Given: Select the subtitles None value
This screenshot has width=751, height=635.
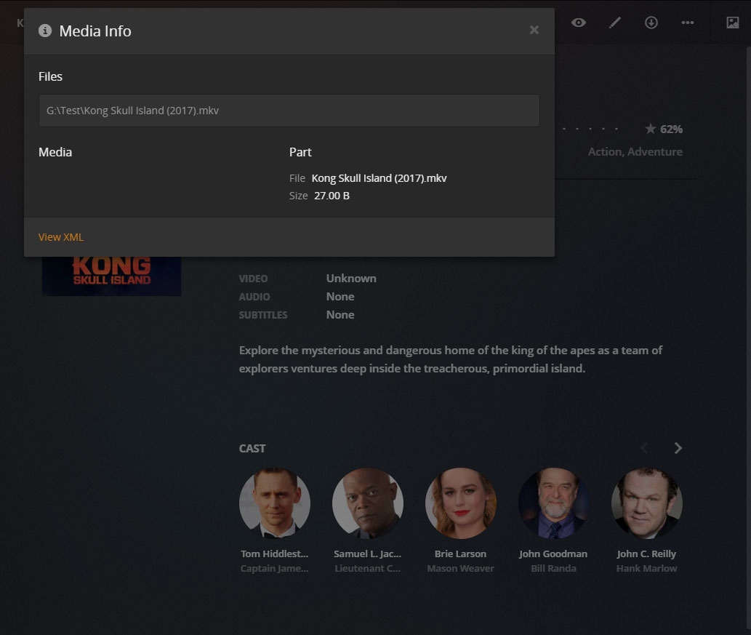Looking at the screenshot, I should tap(340, 315).
